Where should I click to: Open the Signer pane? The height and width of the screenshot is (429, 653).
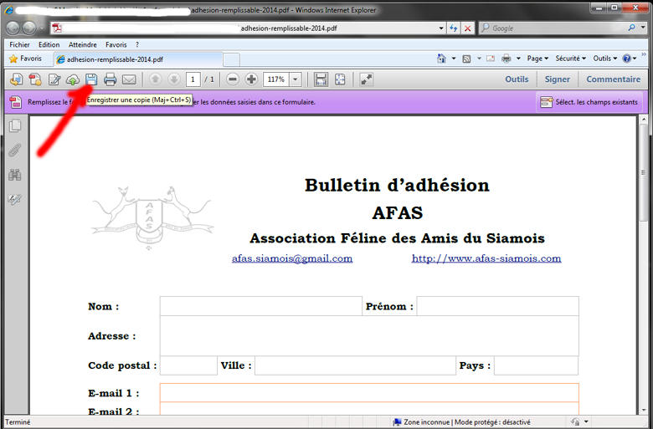coord(558,79)
